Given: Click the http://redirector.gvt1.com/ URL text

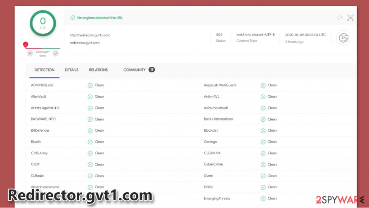Looking at the screenshot, I should click(90, 35).
